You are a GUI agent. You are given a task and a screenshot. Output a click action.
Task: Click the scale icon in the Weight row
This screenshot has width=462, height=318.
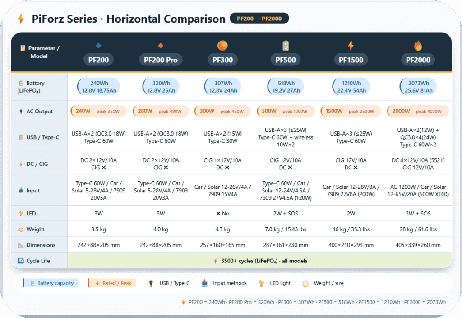[21, 229]
